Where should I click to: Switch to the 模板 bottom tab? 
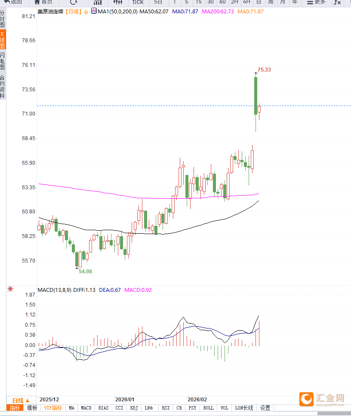32,408
